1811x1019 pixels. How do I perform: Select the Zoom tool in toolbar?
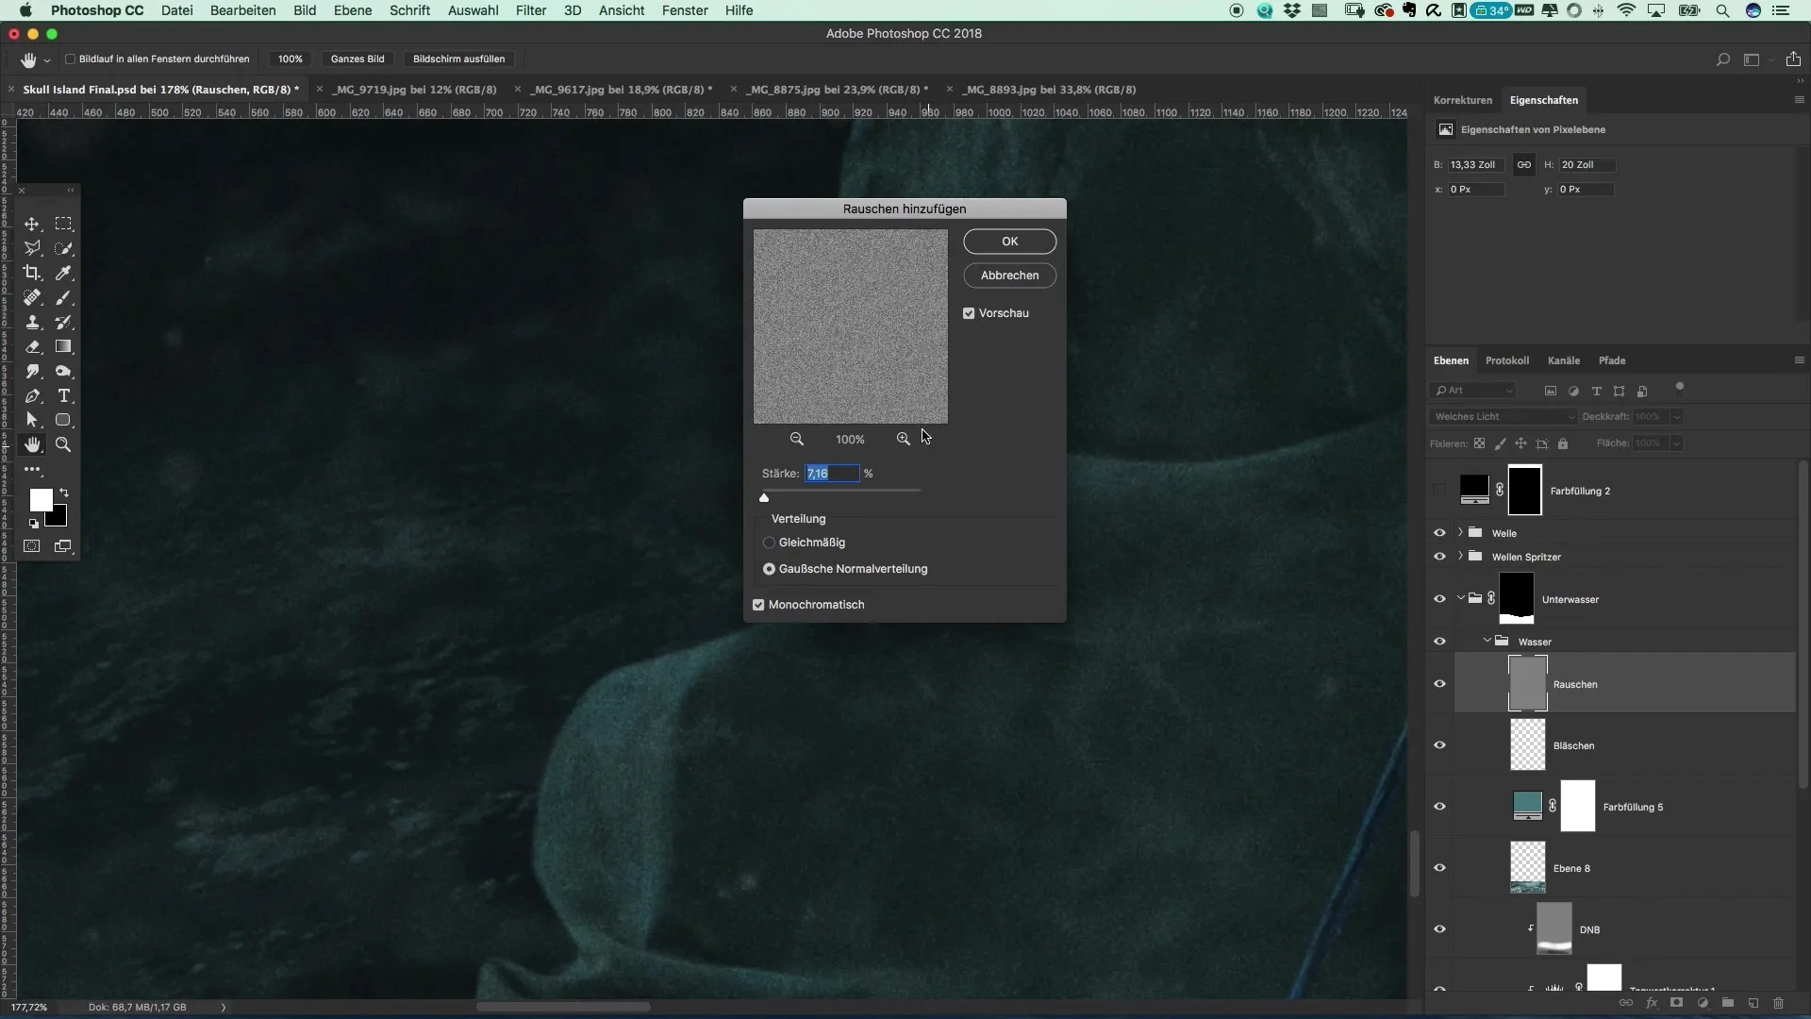[64, 444]
